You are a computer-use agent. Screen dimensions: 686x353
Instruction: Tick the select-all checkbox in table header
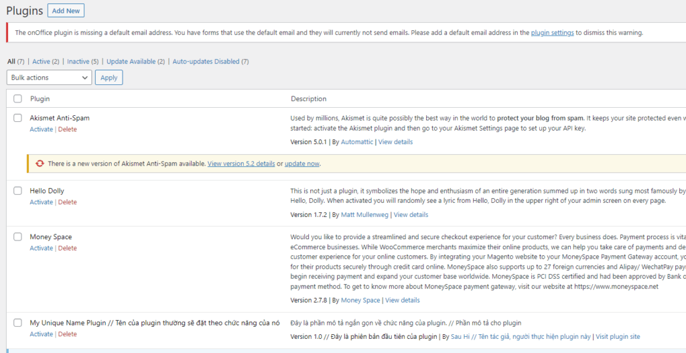tap(17, 99)
